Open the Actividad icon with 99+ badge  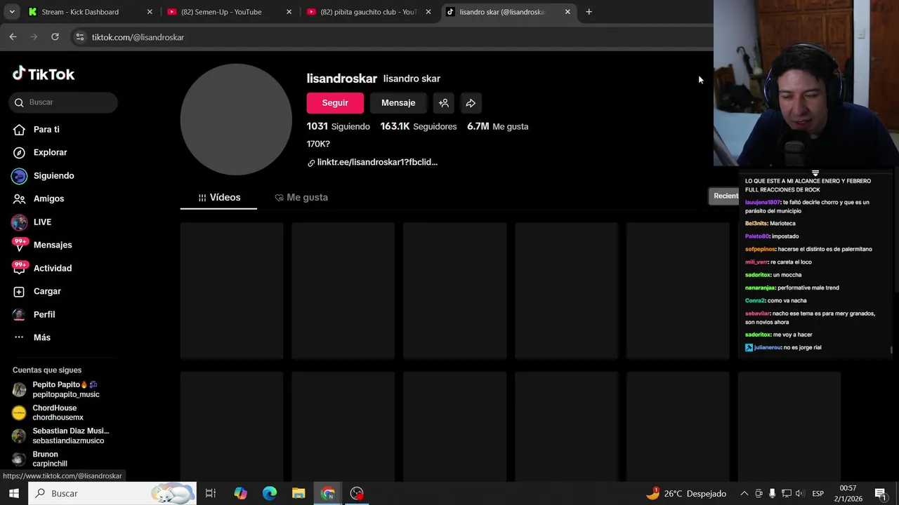19,268
